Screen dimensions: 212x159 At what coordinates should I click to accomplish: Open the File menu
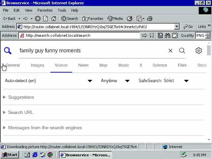point(6,10)
